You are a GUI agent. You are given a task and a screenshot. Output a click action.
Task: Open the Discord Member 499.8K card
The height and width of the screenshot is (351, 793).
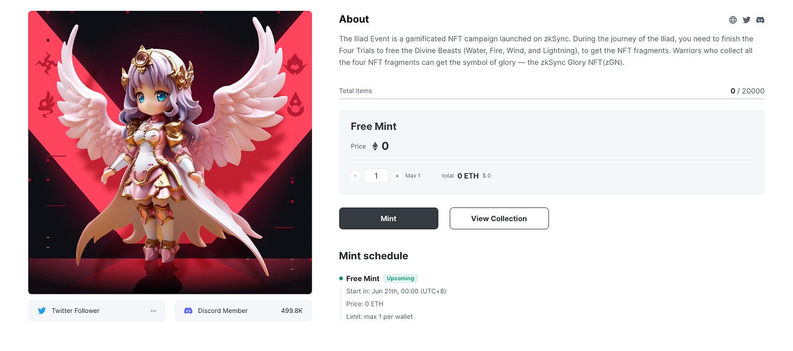243,311
